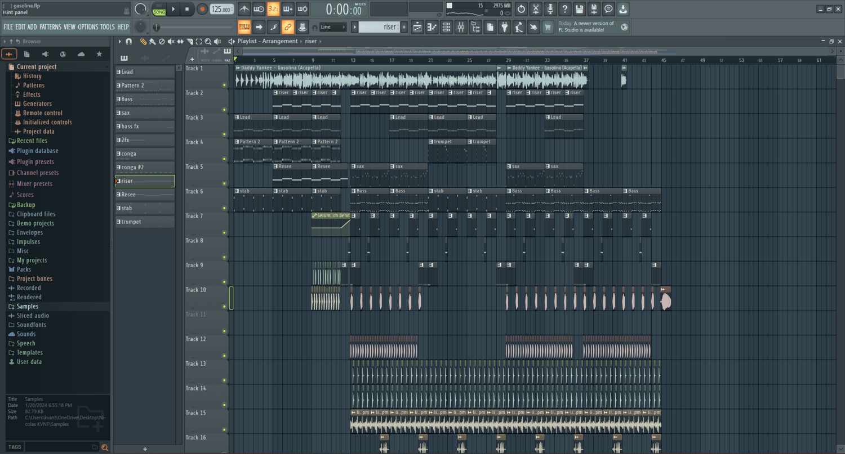The image size is (845, 454).
Task: Open the Piano roll window icon
Action: tap(432, 26)
